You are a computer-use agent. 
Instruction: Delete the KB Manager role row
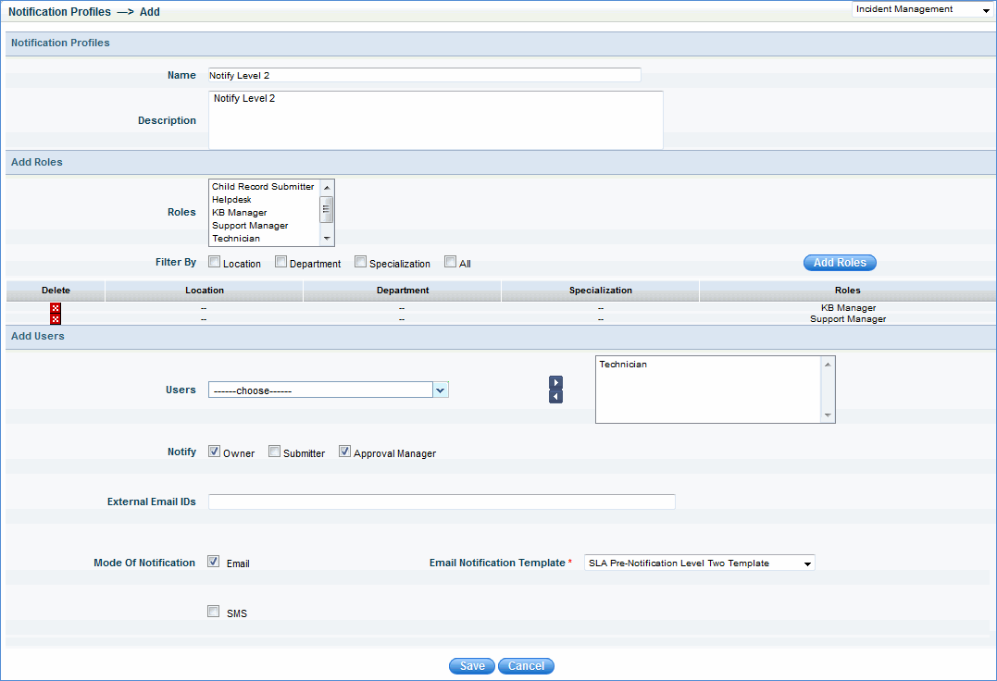pyautogui.click(x=56, y=308)
